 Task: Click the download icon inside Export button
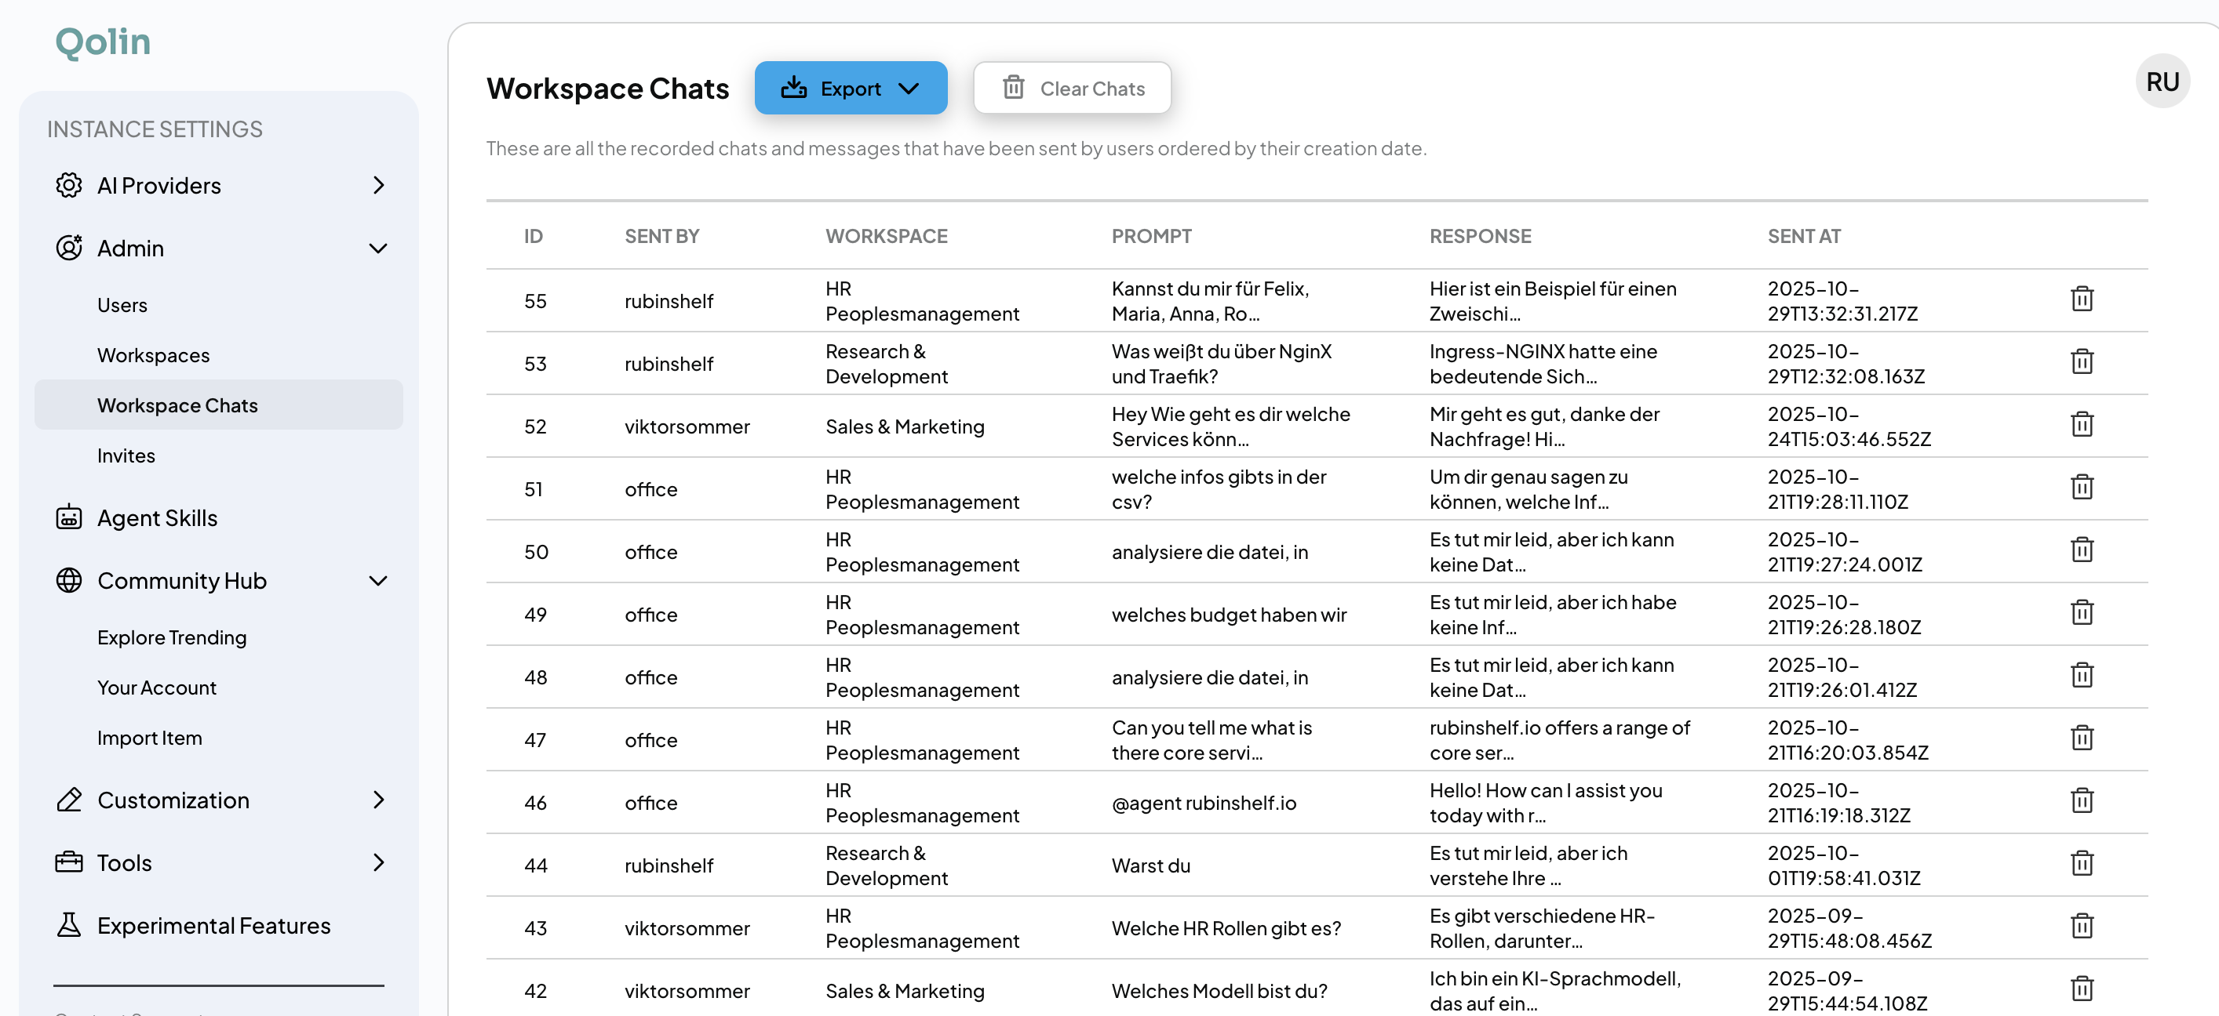pos(794,87)
